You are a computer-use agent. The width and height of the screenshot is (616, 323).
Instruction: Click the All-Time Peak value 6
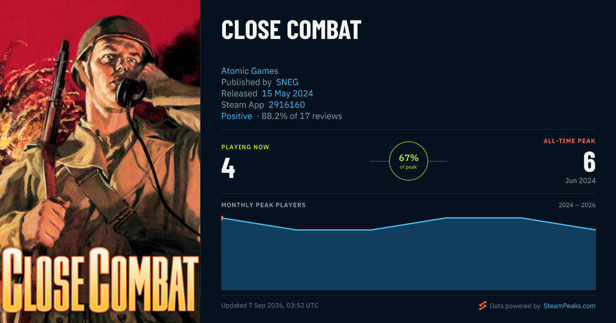coord(589,163)
